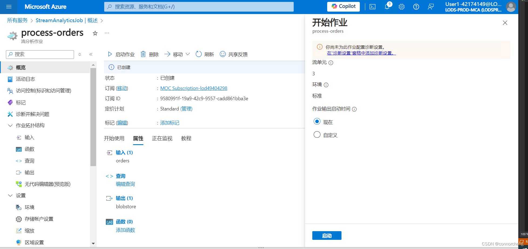This screenshot has width=528, height=249.
Task: Click the sidebar 搜索 search box
Action: pyautogui.click(x=40, y=54)
